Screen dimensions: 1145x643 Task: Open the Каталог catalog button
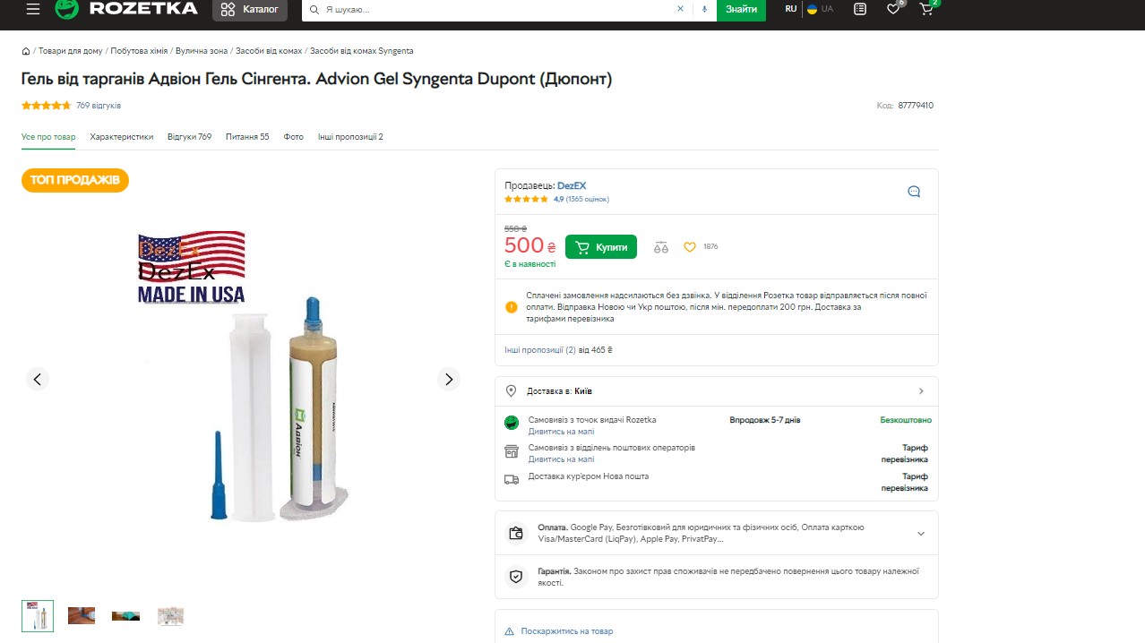250,9
